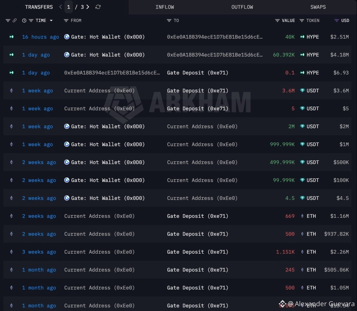357x311 pixels.
Task: Click Current Address in $5 USDT row
Action: pyautogui.click(x=99, y=108)
